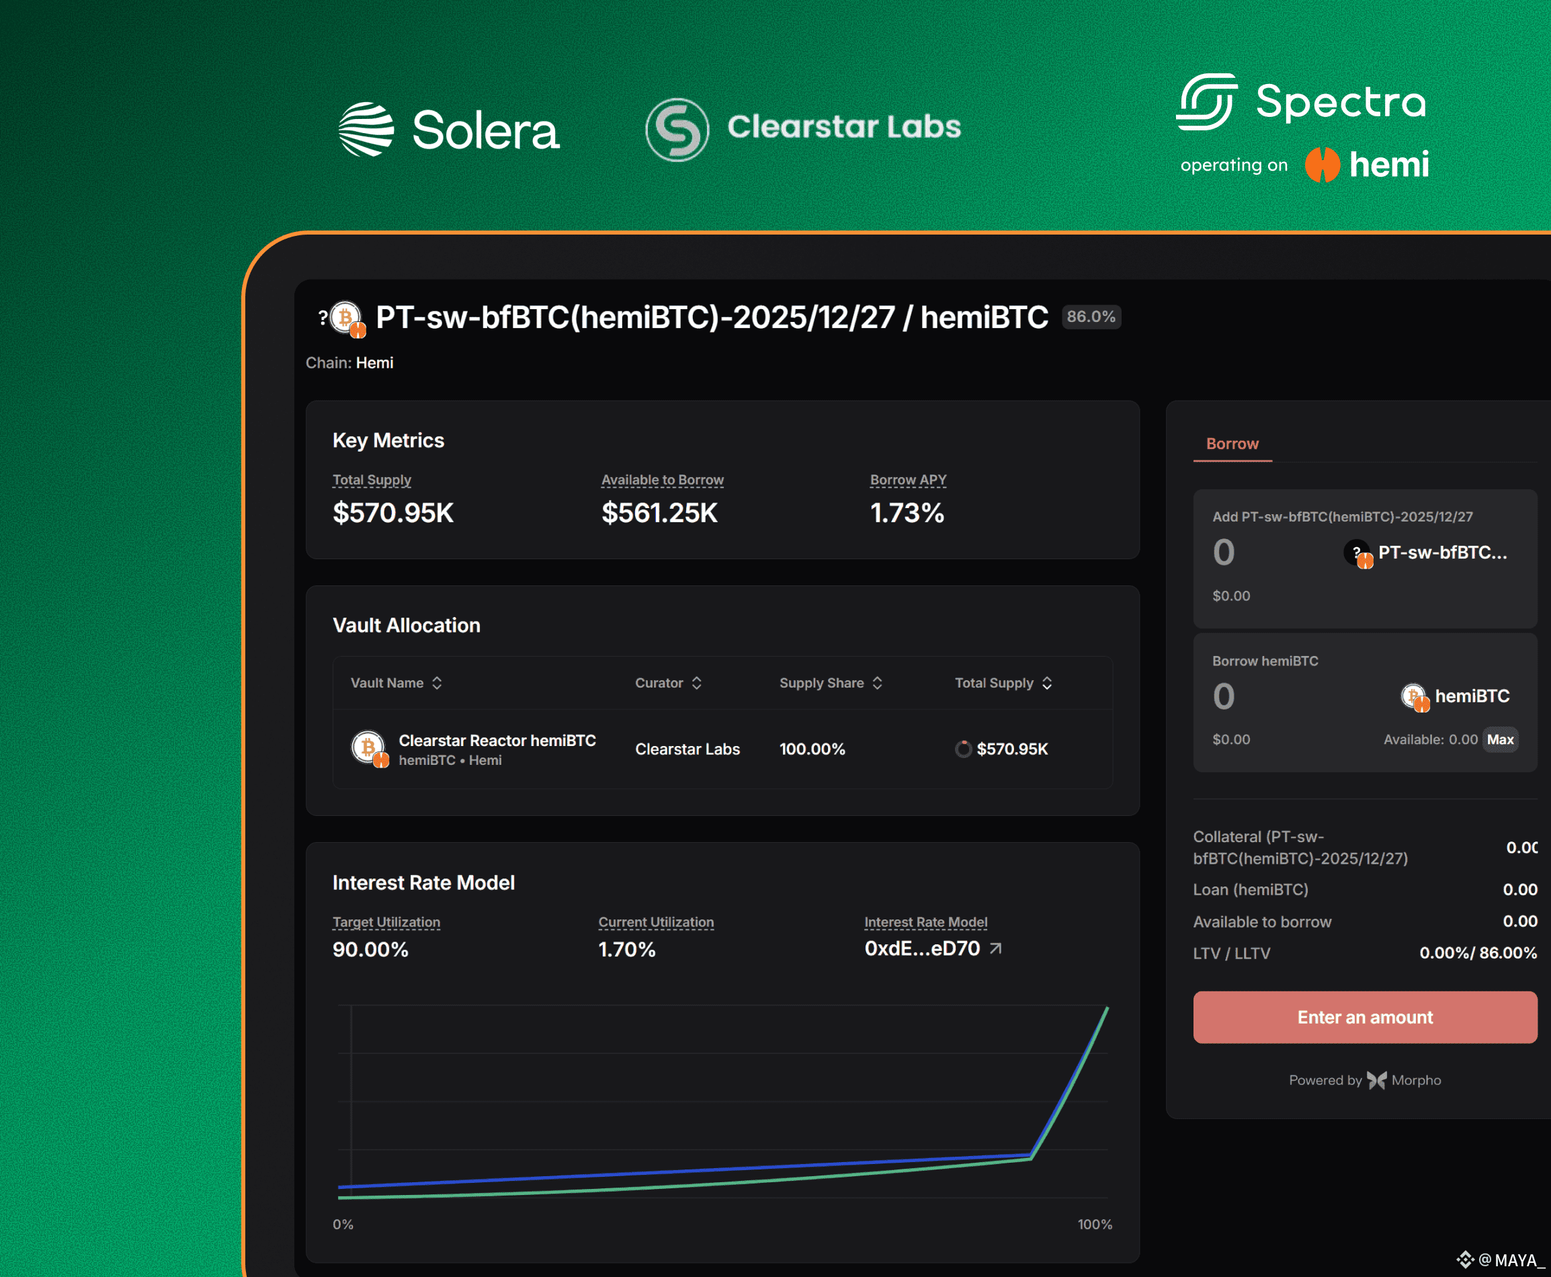The width and height of the screenshot is (1551, 1277).
Task: Click the Clearstar Labs circular logo
Action: 677,130
